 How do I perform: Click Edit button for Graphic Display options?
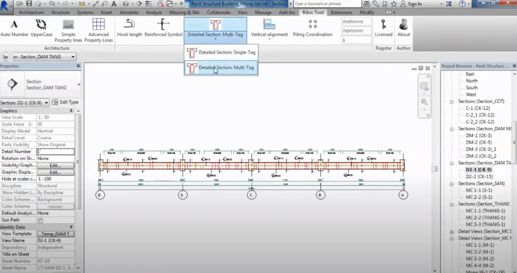(55, 173)
